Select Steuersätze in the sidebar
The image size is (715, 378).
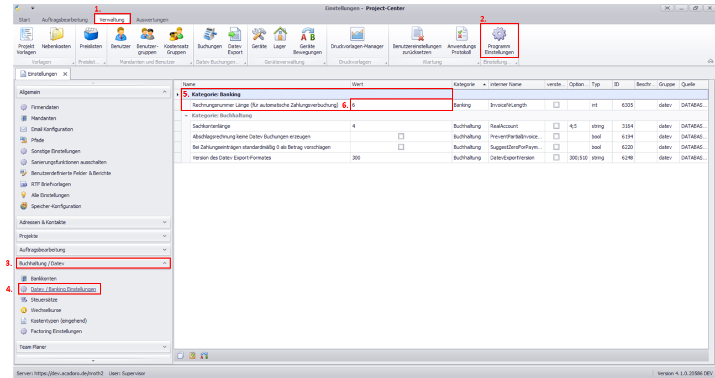[x=44, y=300]
